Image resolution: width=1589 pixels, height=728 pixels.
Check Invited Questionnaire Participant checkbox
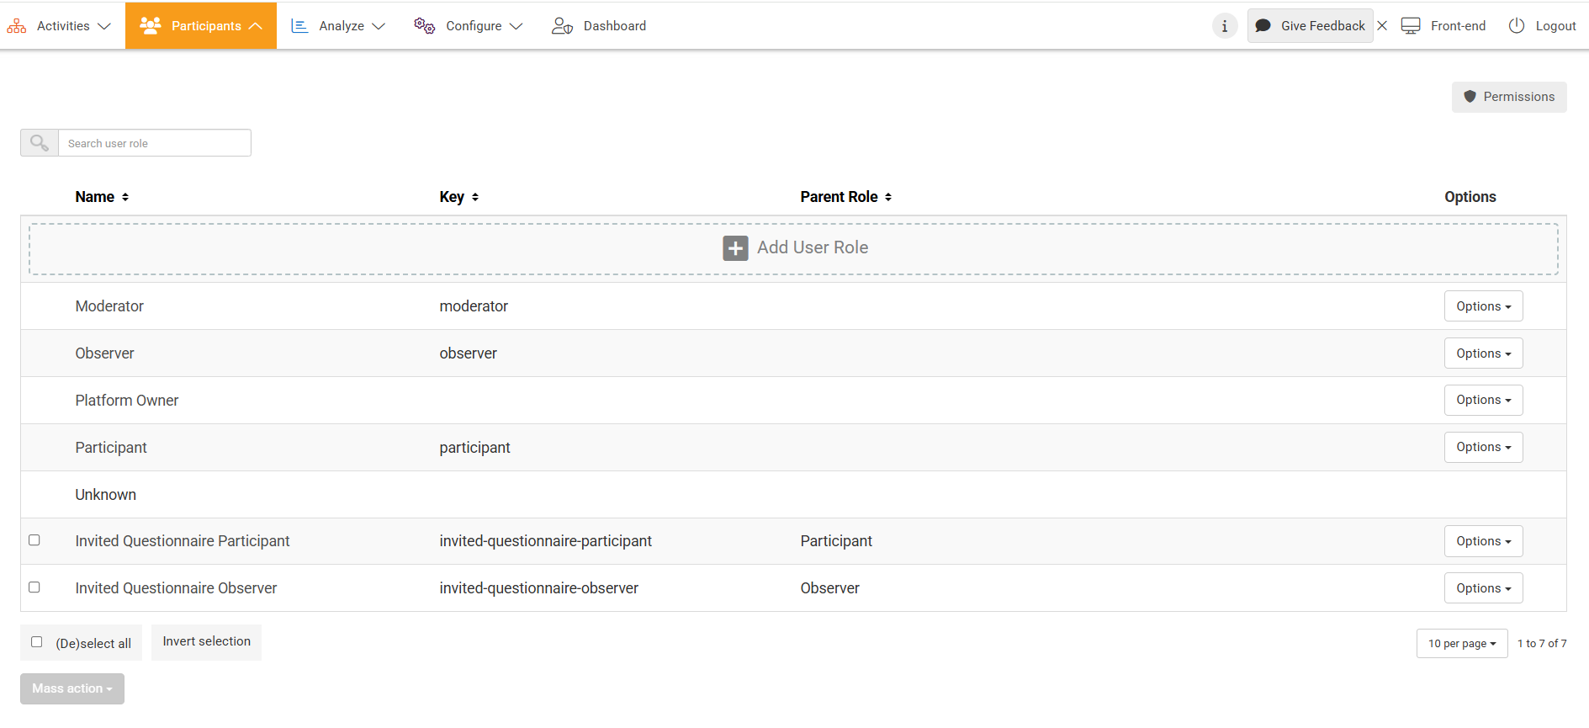point(34,540)
